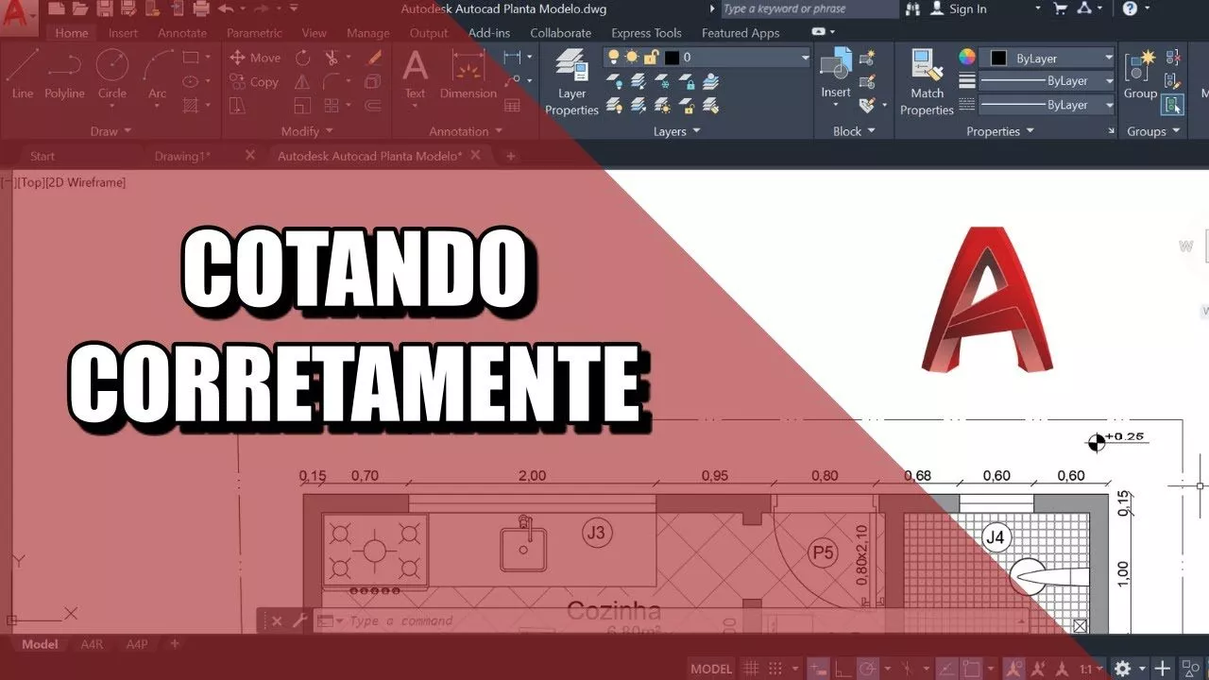Select the Circle drawing tool
This screenshot has height=680, width=1209.
pyautogui.click(x=112, y=76)
